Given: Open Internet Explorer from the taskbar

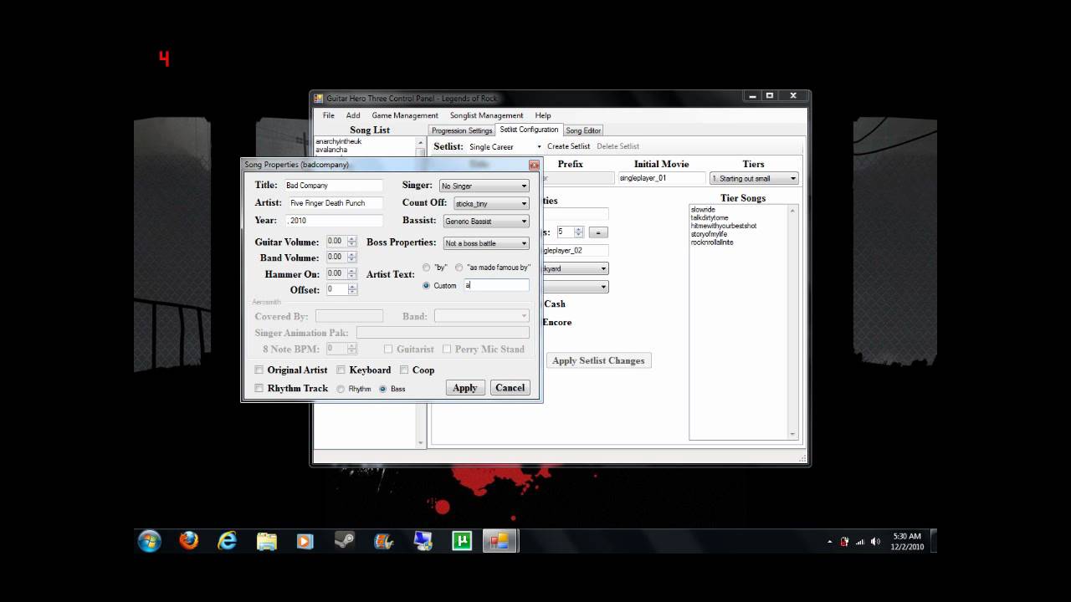Looking at the screenshot, I should [x=228, y=541].
